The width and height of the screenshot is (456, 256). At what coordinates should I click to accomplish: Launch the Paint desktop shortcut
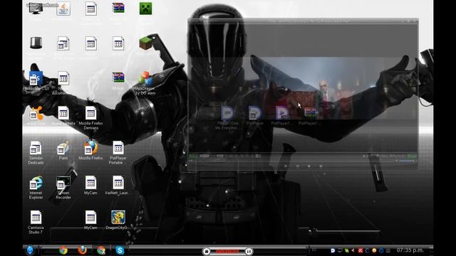click(63, 148)
